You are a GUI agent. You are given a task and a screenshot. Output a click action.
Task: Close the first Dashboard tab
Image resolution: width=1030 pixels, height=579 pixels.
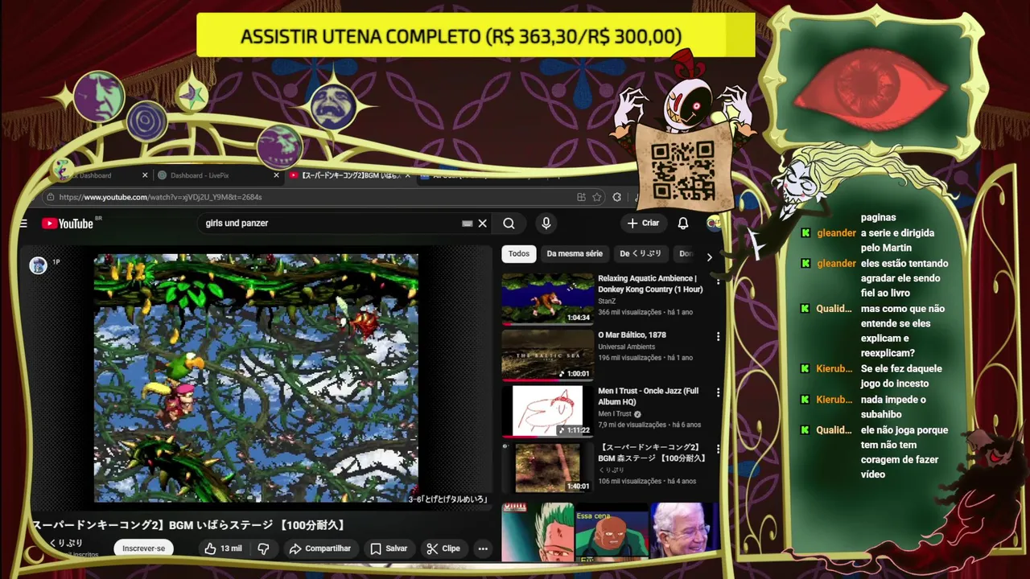[145, 175]
